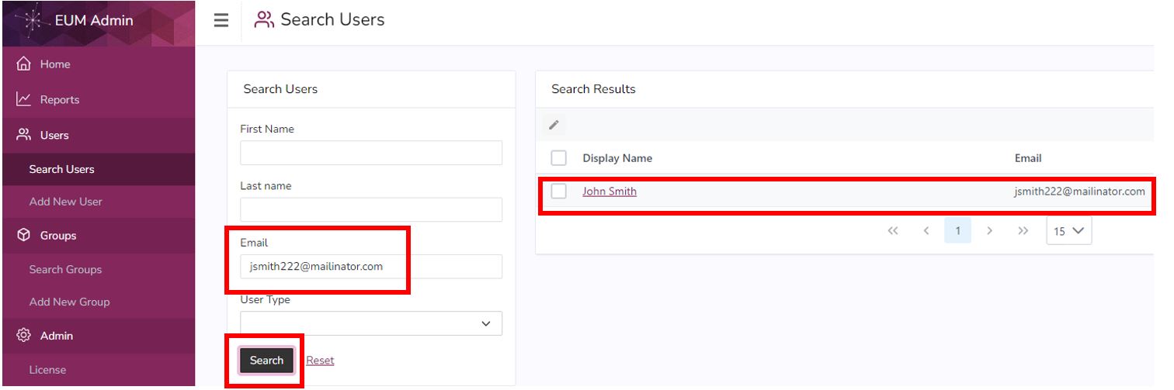Open Add New Group in sidebar
Viewport: 1174px width, 390px height.
coord(98,302)
